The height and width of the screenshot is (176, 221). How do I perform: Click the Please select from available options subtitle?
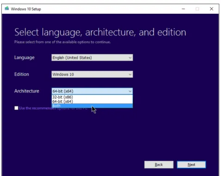pyautogui.click(x=62, y=42)
